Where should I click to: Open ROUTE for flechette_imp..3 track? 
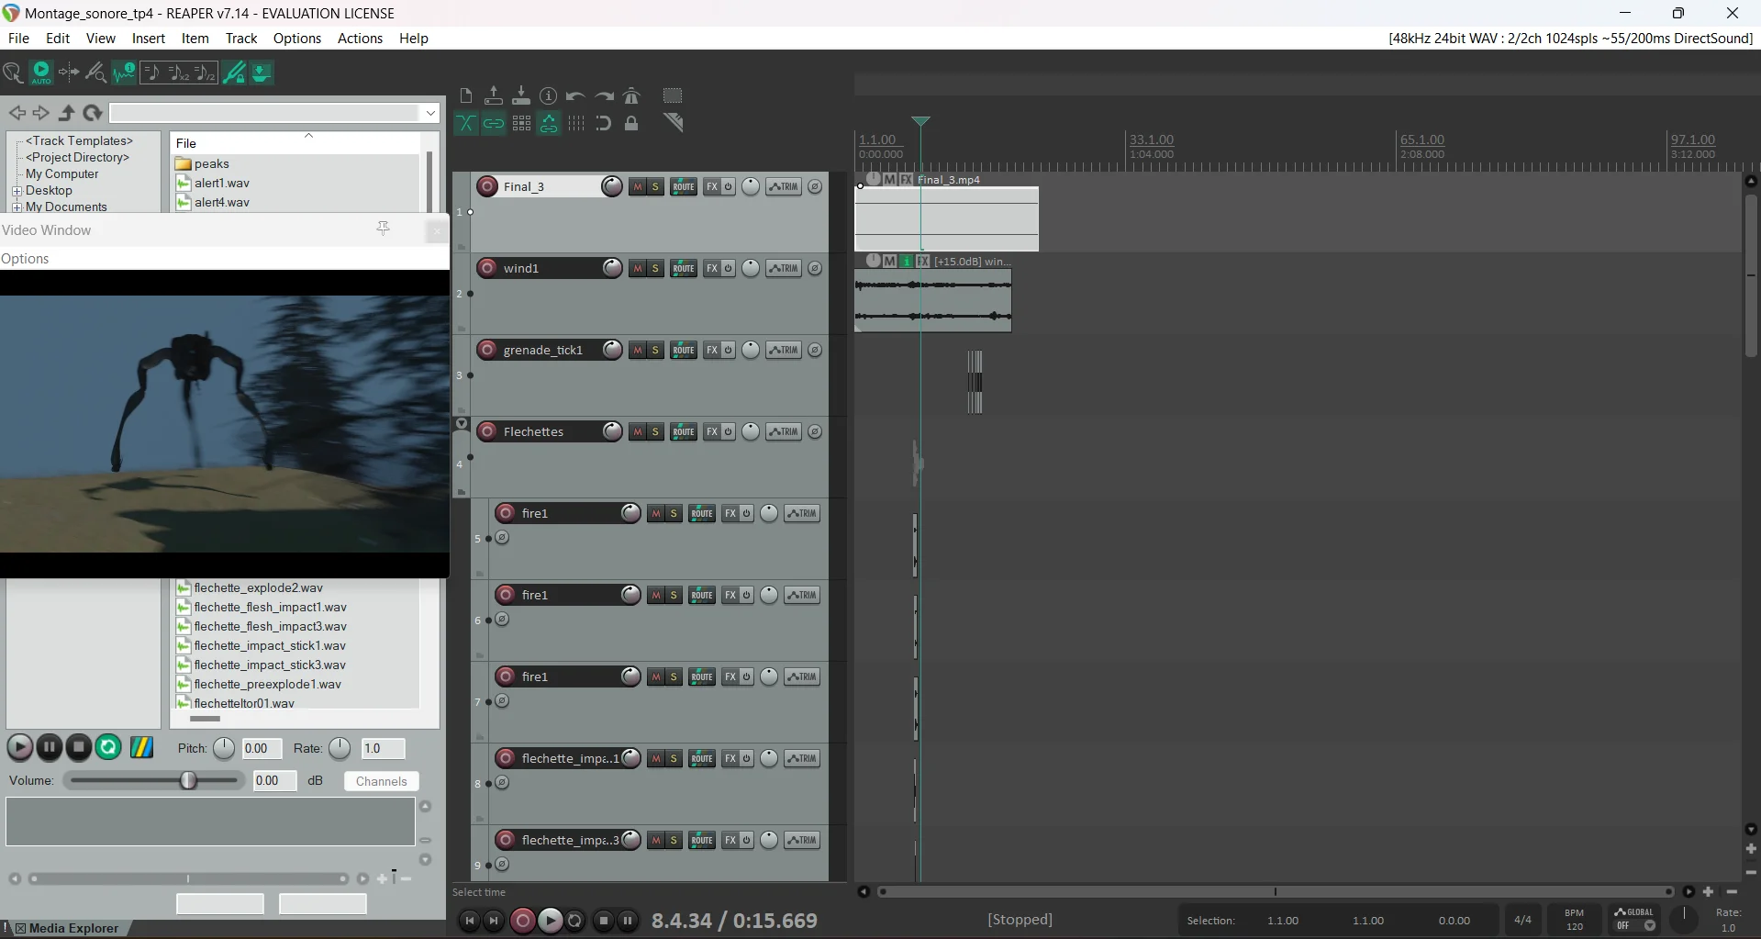[702, 840]
